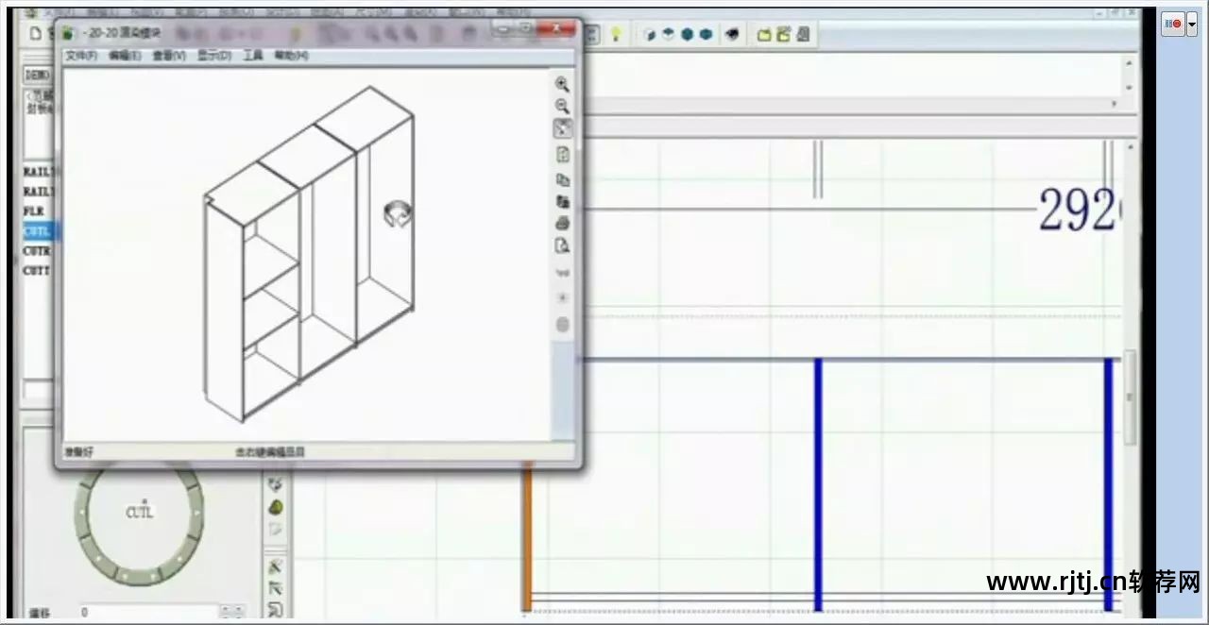Viewport: 1209px width, 625px height.
Task: Click the dark paste/save icon below copy icon
Action: (562, 201)
